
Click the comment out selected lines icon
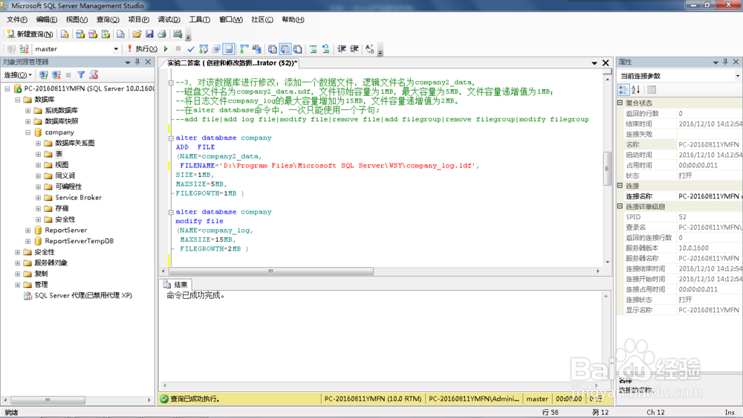(x=314, y=49)
